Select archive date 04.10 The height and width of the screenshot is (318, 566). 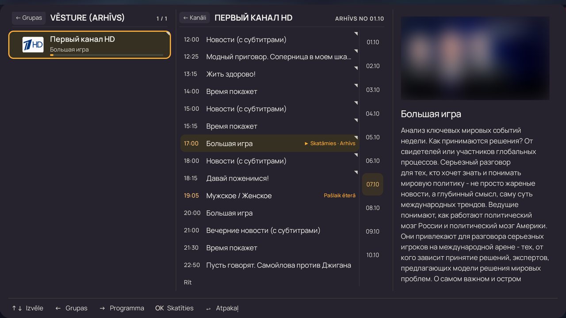(x=373, y=114)
